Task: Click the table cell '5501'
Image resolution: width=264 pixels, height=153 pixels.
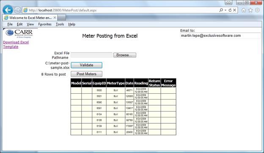Action: 99,96
